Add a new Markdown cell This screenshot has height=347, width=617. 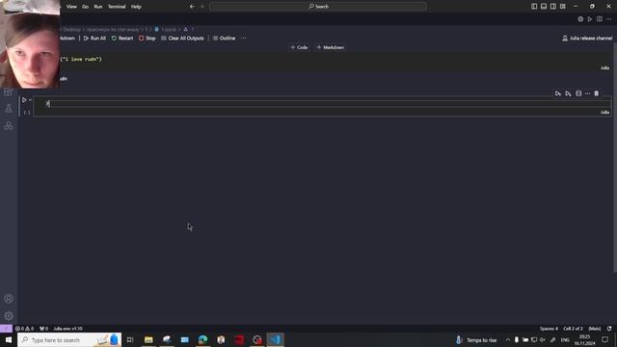(331, 47)
